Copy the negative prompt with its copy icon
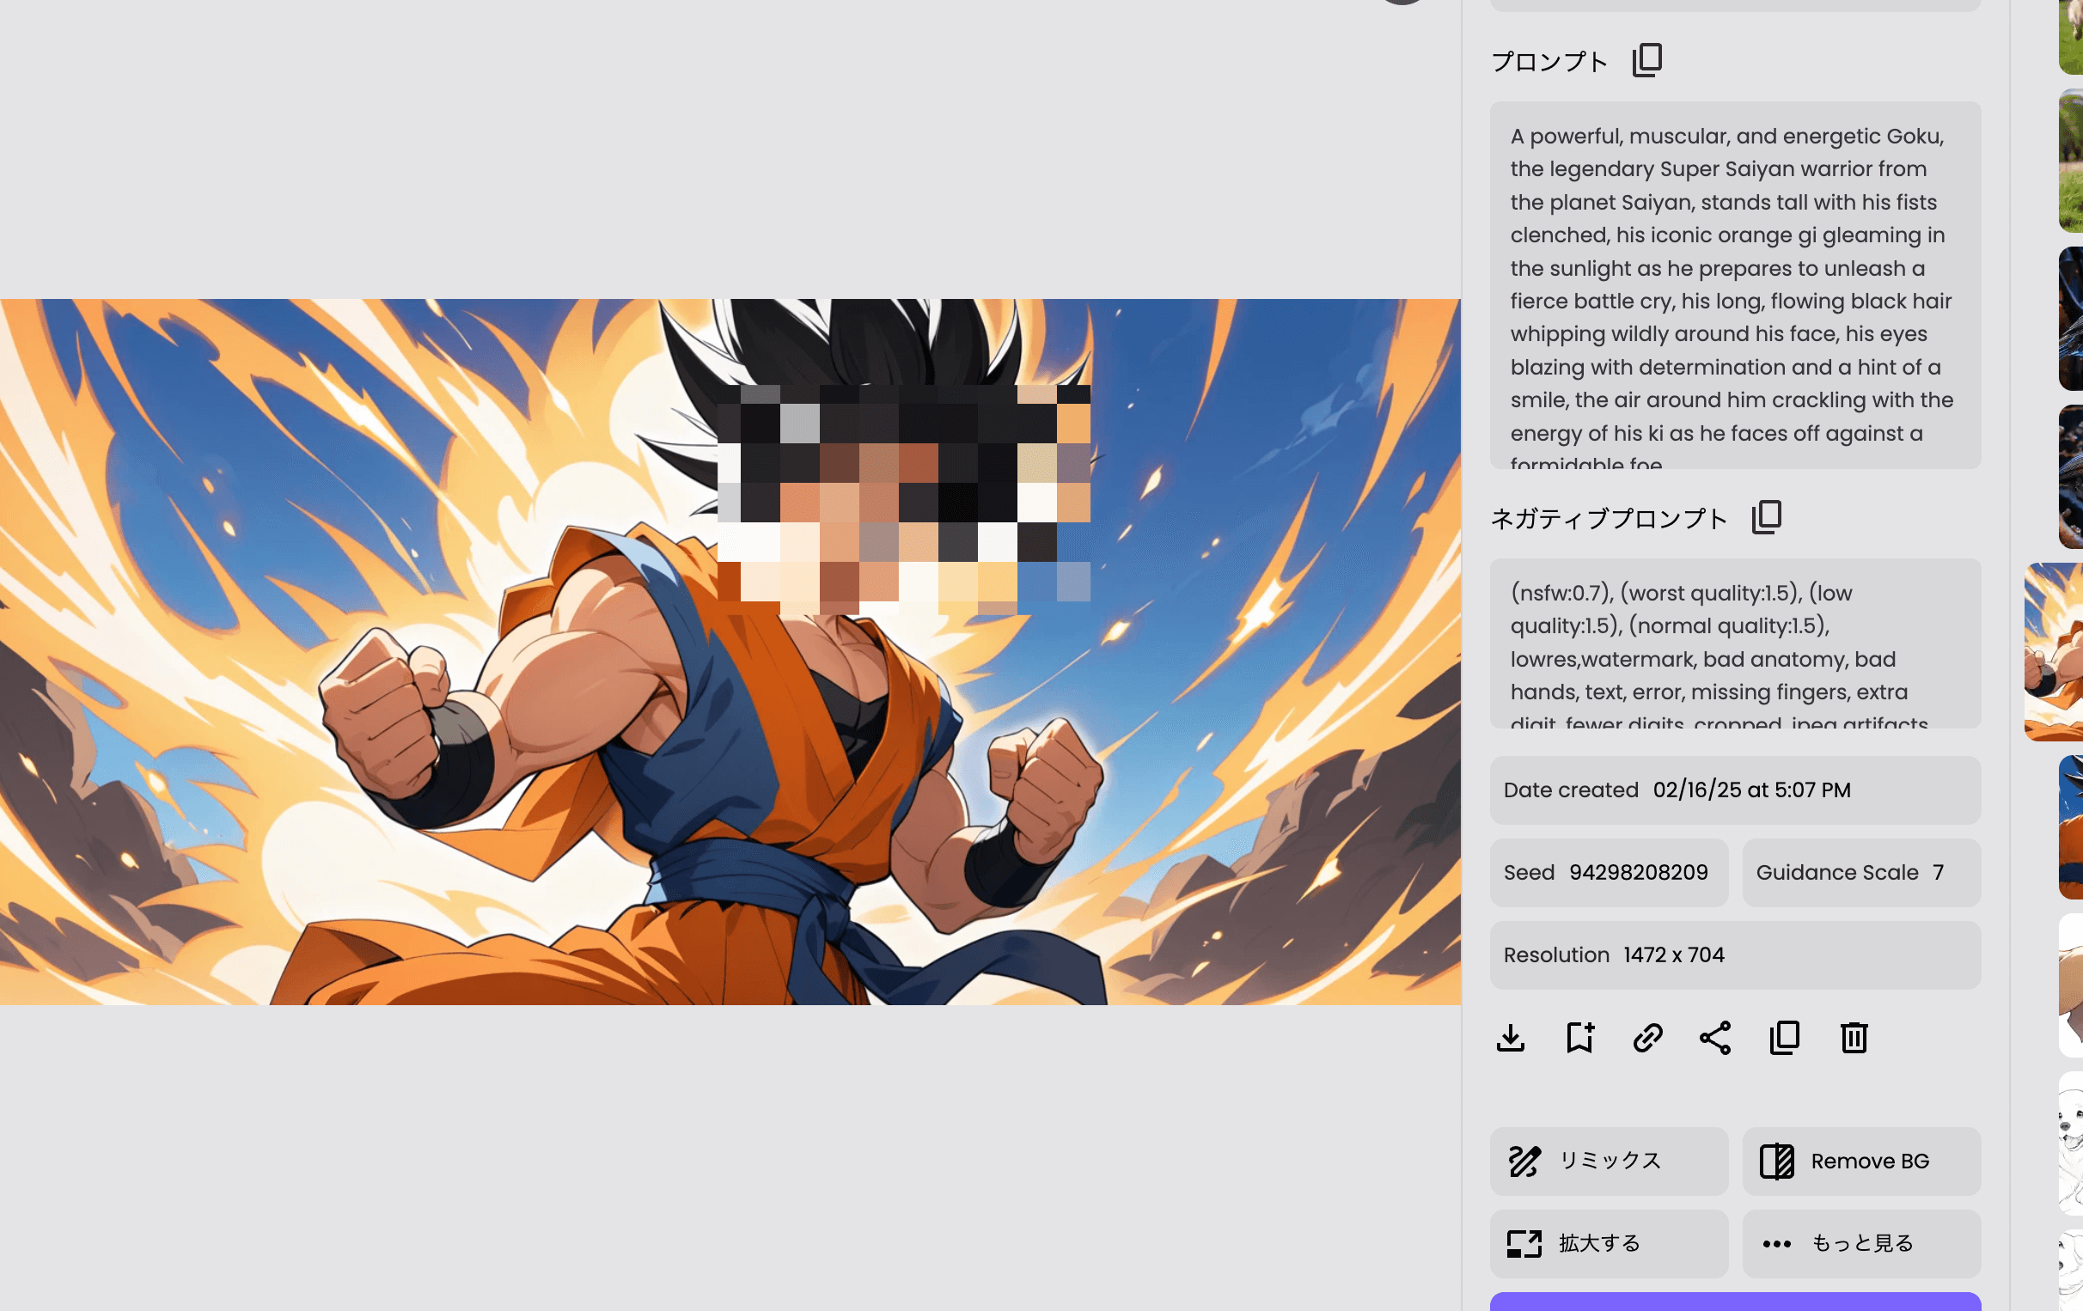 1767,517
